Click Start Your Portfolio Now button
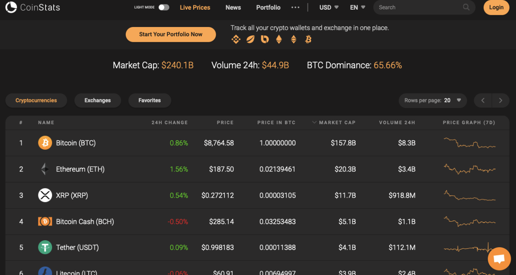516x275 pixels. coord(171,34)
